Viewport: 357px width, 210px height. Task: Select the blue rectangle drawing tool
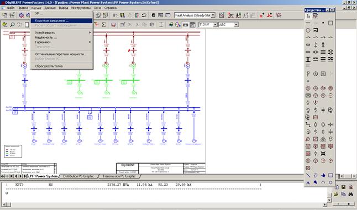pyautogui.click(x=330, y=175)
